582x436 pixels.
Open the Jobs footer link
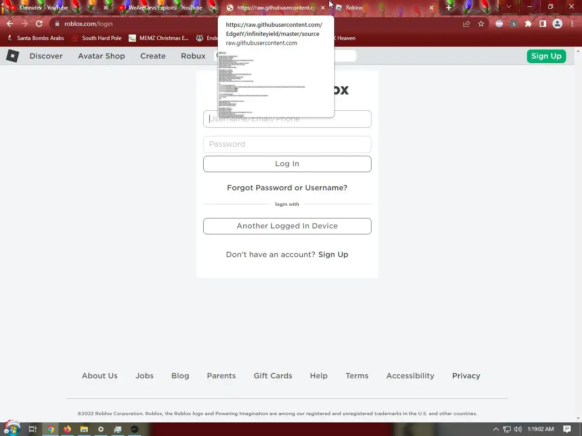145,376
